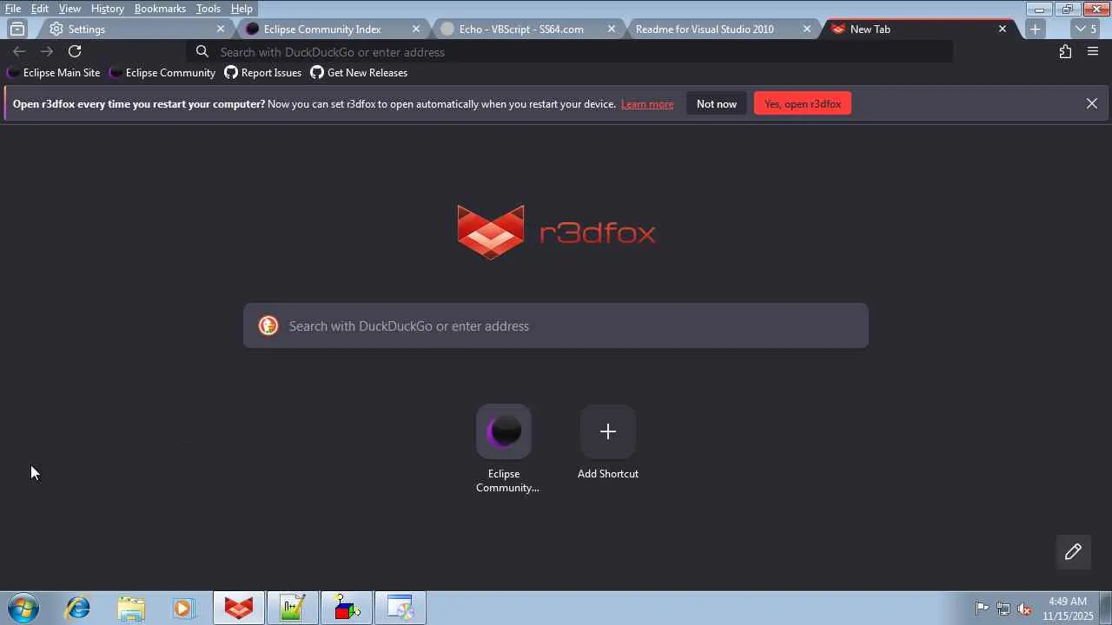
Task: Go forward one page
Action: 47,52
